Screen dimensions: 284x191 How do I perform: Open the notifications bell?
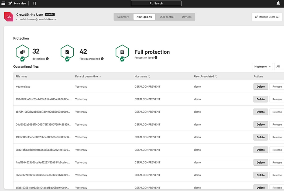278,4
